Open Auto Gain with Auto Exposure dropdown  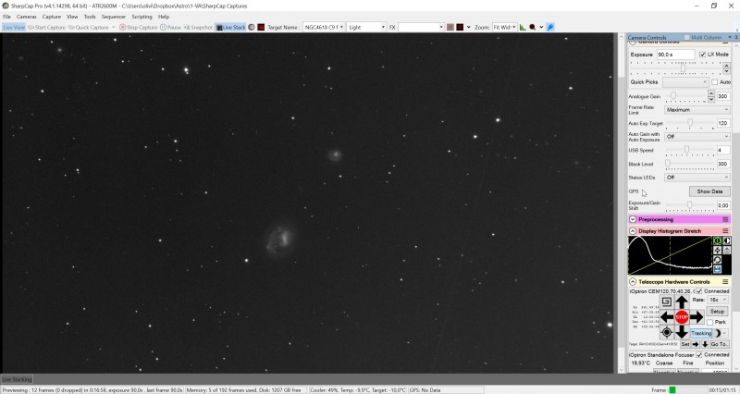click(x=697, y=137)
